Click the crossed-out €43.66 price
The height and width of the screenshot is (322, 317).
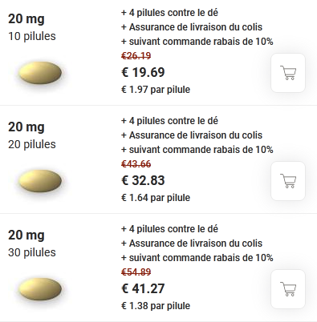pyautogui.click(x=136, y=164)
